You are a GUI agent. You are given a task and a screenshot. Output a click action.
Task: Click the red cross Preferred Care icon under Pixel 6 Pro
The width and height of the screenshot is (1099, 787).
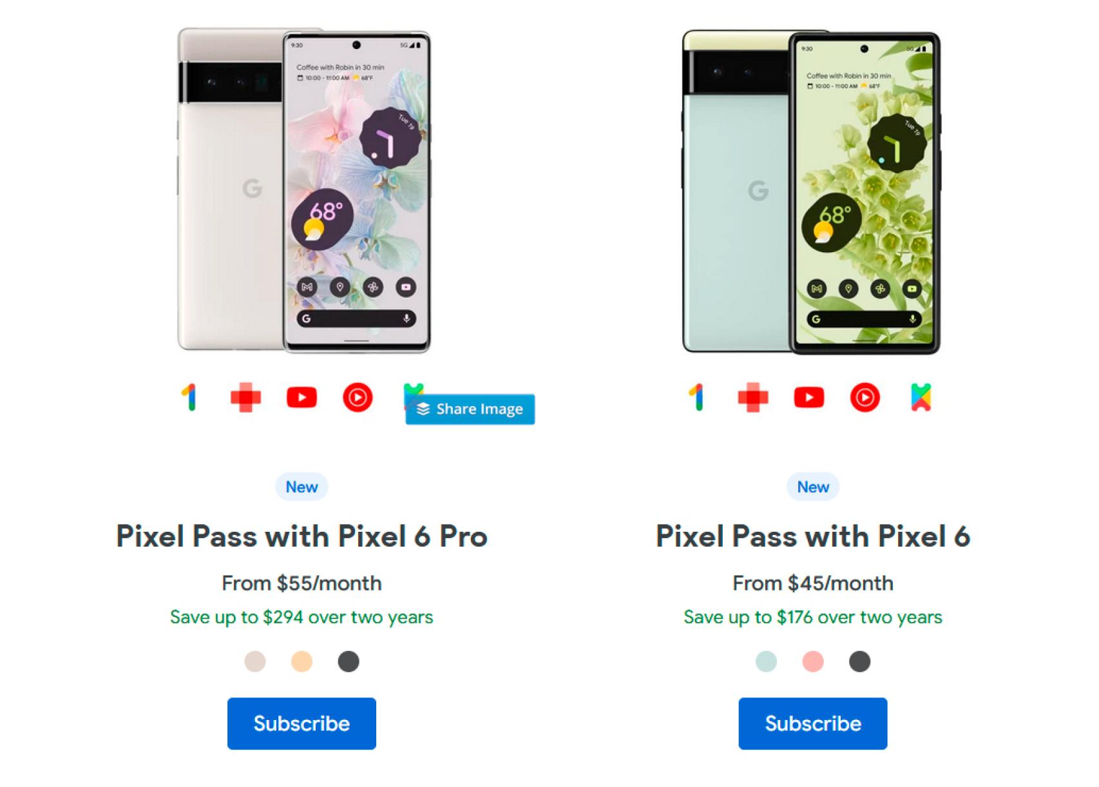pyautogui.click(x=245, y=398)
